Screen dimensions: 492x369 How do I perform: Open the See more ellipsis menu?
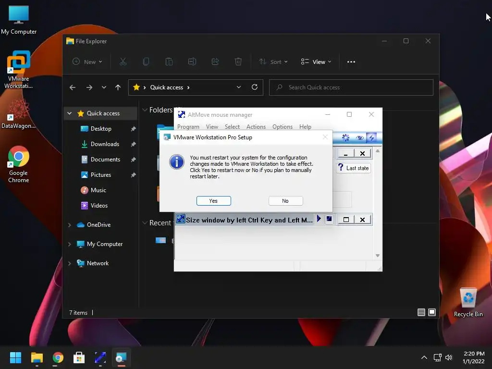[351, 62]
